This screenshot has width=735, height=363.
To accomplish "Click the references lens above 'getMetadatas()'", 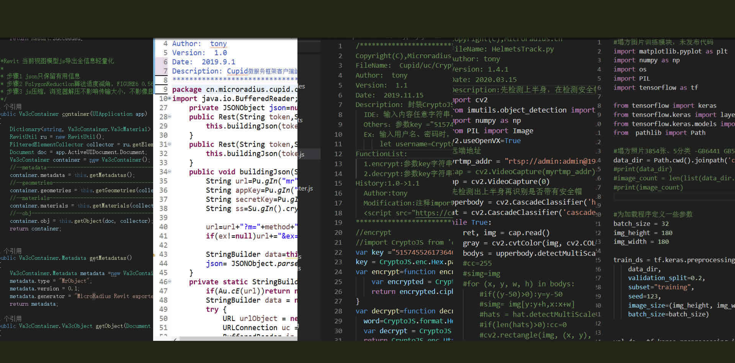I will (13, 251).
